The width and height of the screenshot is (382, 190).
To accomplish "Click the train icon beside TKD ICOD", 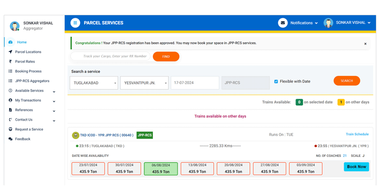I will [76, 135].
